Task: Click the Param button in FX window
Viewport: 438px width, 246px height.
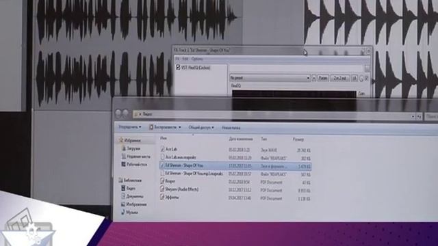Action: pyautogui.click(x=323, y=78)
